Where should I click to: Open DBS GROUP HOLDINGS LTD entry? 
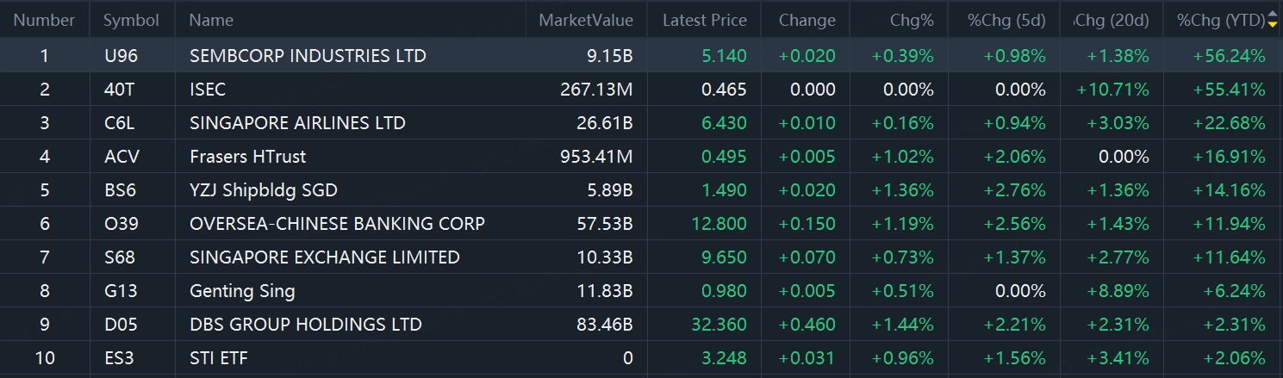coord(306,325)
